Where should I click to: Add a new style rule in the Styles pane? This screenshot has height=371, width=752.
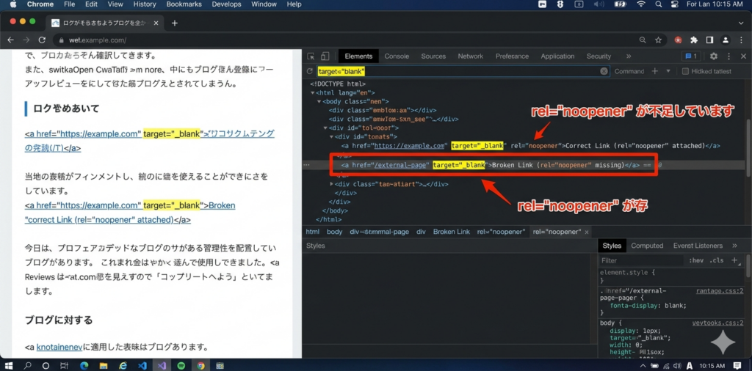click(x=734, y=260)
